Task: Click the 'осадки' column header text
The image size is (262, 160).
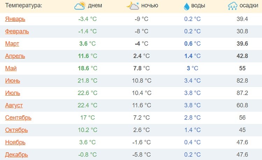Action: [x=249, y=6]
